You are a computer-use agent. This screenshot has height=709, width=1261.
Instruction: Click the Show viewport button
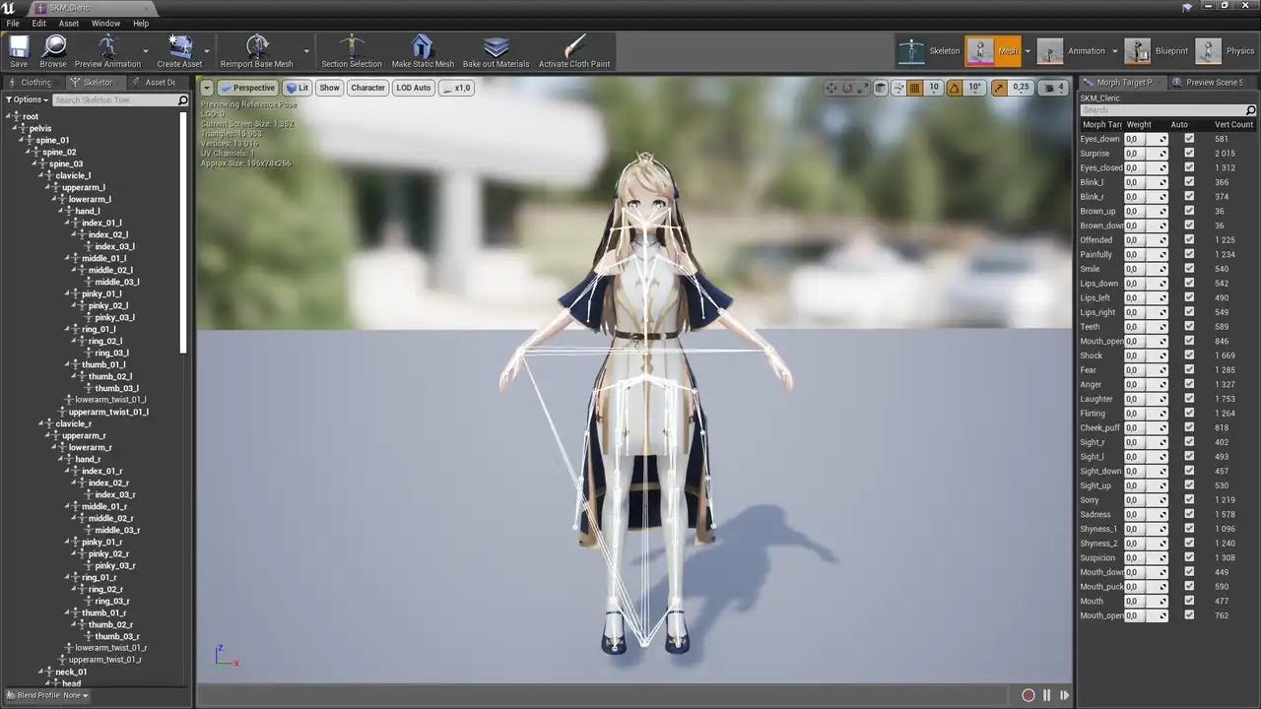(329, 88)
